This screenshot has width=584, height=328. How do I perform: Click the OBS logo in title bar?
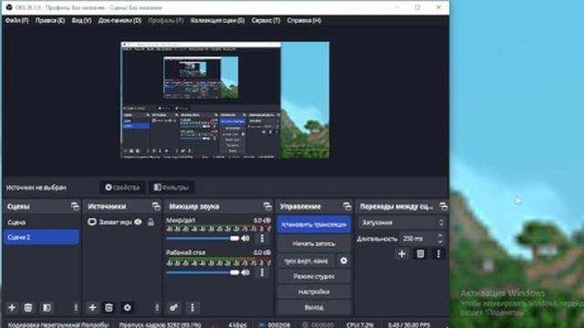point(9,7)
